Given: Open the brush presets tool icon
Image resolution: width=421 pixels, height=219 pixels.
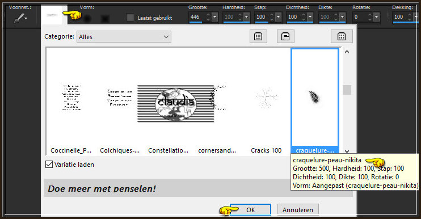Looking at the screenshot, I should pyautogui.click(x=20, y=18).
